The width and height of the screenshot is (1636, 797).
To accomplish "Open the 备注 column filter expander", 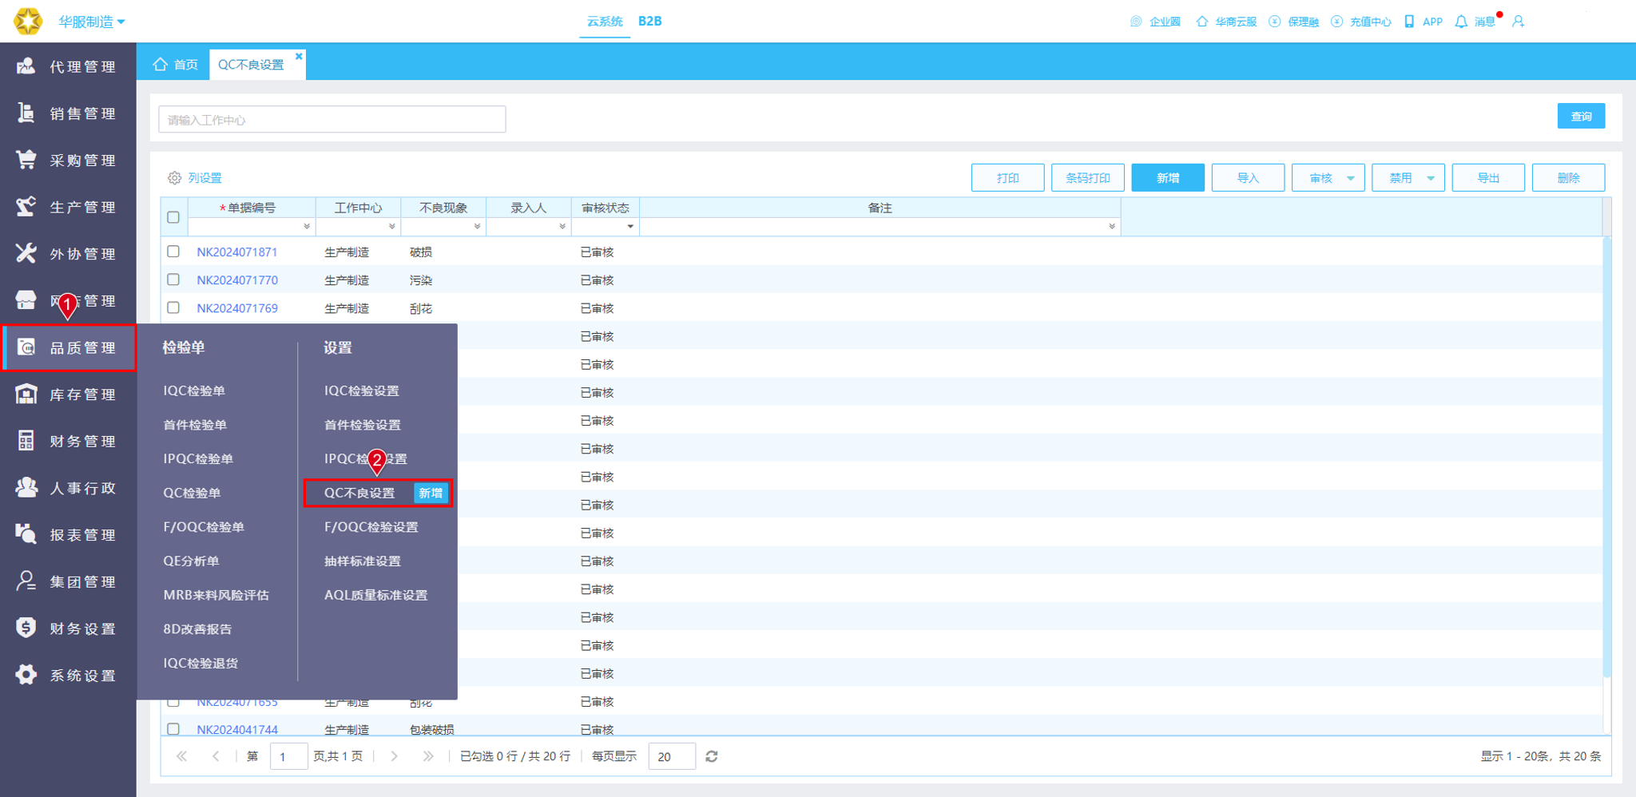I will coord(1112,227).
